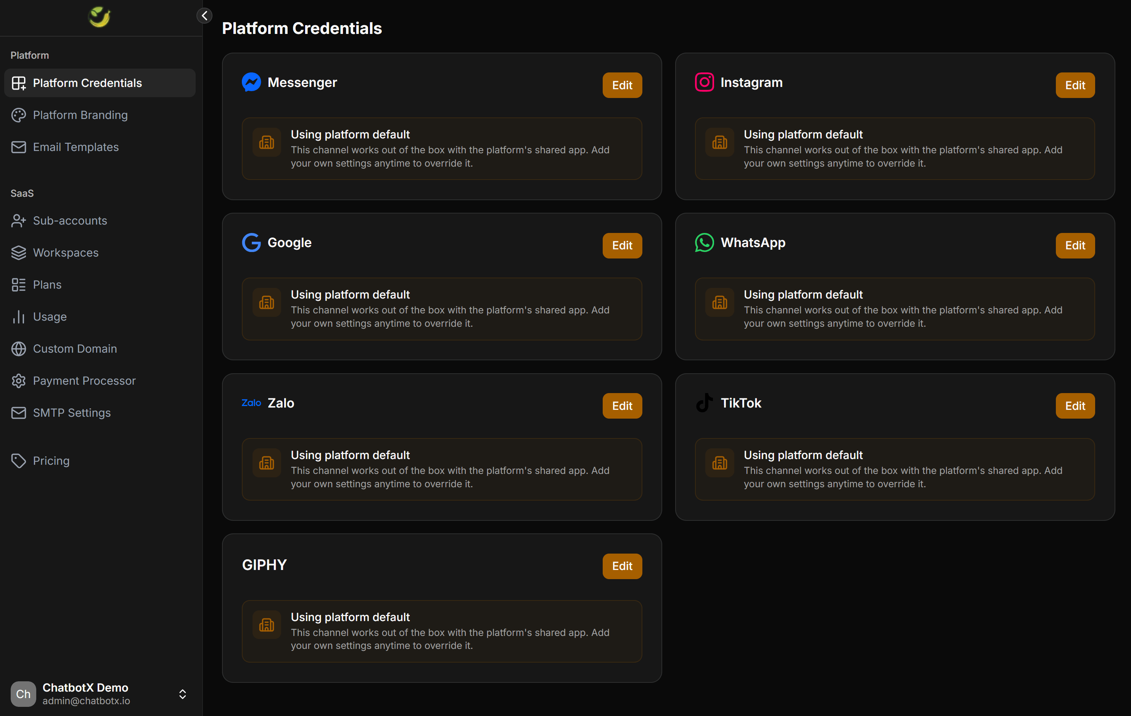Click the SaaS section label
The image size is (1131, 716).
coord(22,193)
